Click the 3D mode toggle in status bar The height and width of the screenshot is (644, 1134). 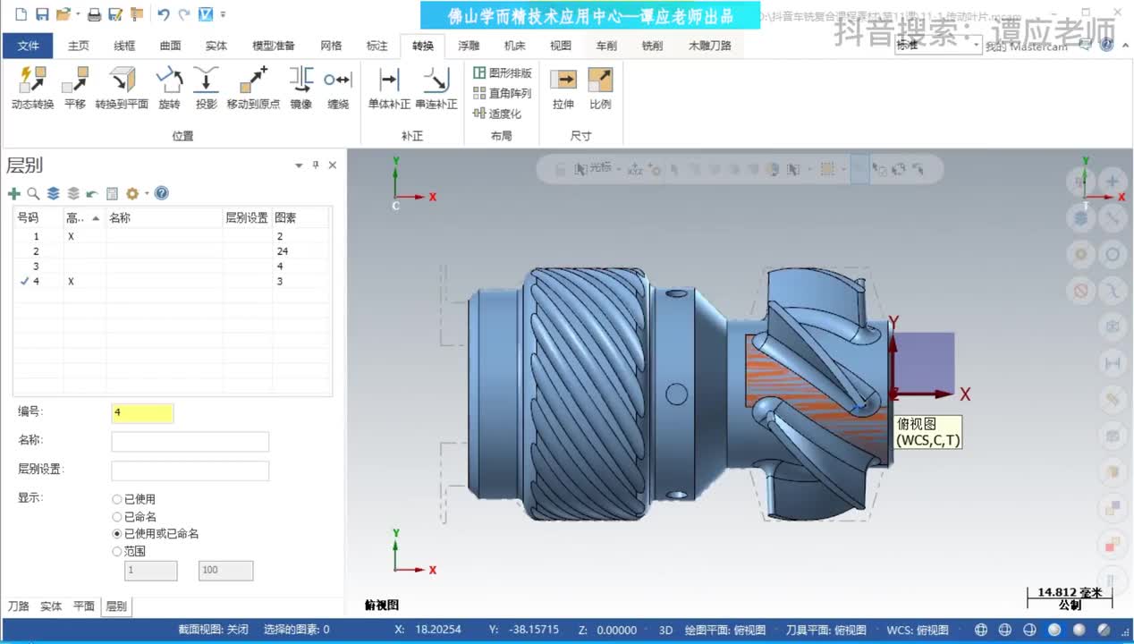pos(665,630)
